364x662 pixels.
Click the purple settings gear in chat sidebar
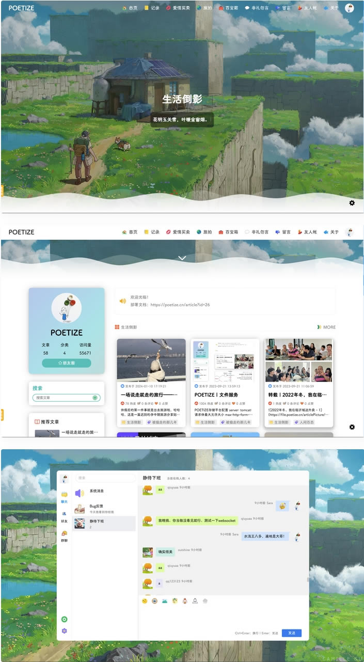[65, 631]
